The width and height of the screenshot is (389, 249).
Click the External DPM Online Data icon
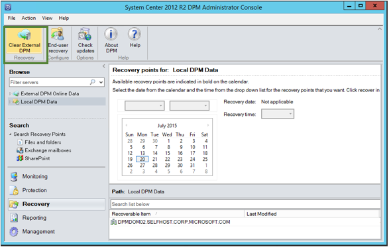tap(16, 94)
